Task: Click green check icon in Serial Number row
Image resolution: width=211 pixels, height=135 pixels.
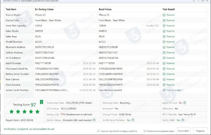Action: 164,63
